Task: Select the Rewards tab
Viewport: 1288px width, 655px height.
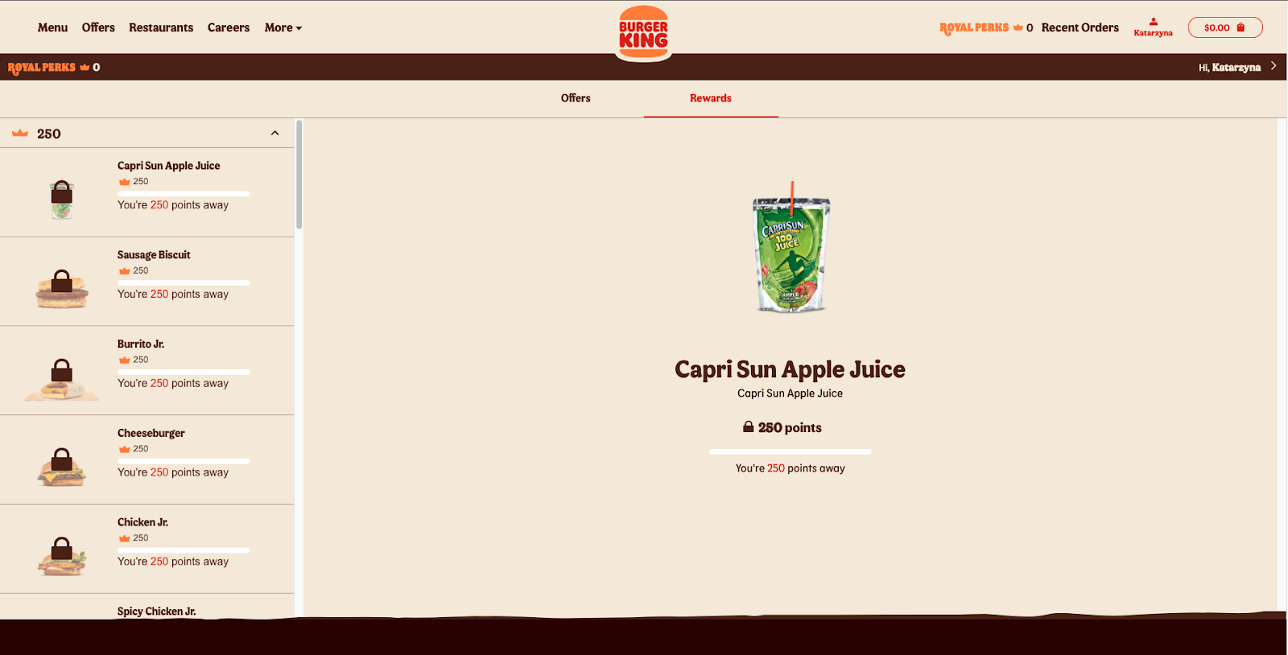Action: (x=711, y=98)
